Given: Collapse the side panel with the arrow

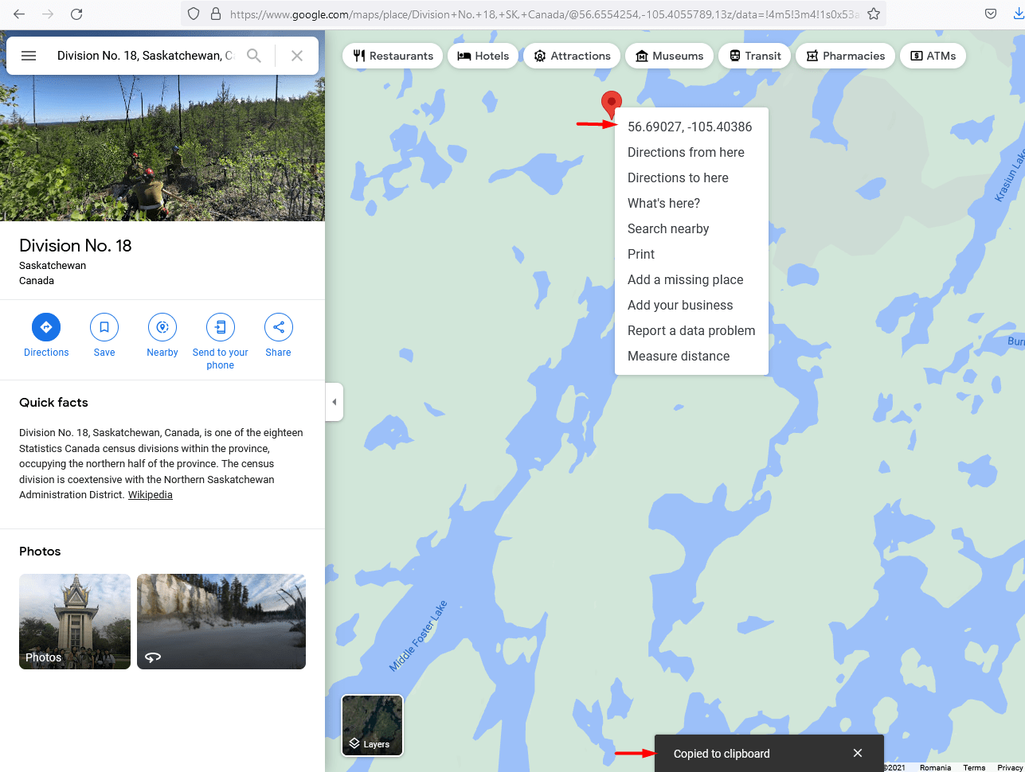Looking at the screenshot, I should 334,402.
